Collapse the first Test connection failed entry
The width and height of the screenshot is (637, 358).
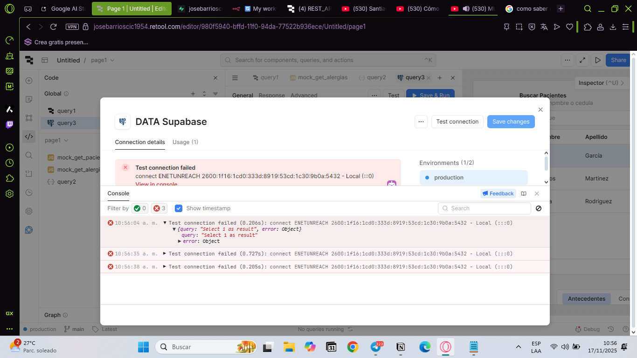(165, 223)
